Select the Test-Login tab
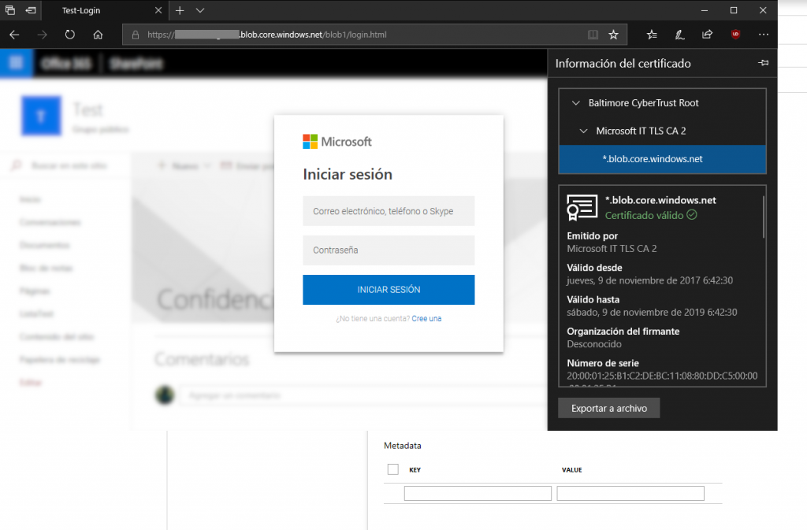The image size is (807, 530). (106, 10)
